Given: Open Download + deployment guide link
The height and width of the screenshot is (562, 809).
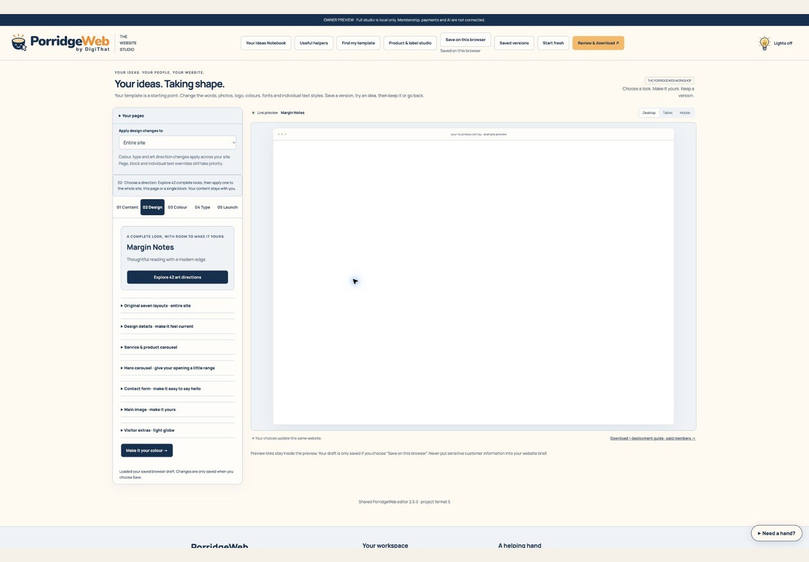Looking at the screenshot, I should 653,438.
